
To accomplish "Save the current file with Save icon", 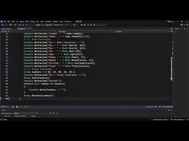I will (20, 25).
